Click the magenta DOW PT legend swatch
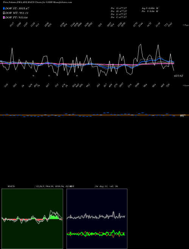 pyautogui.click(x=4, y=17)
